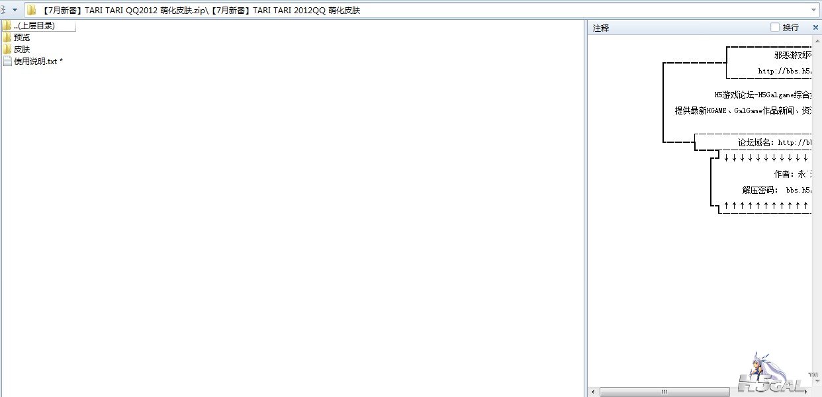This screenshot has height=397, width=822.
Task: Select the 使用说明.txt * file name
Action: click(x=38, y=62)
